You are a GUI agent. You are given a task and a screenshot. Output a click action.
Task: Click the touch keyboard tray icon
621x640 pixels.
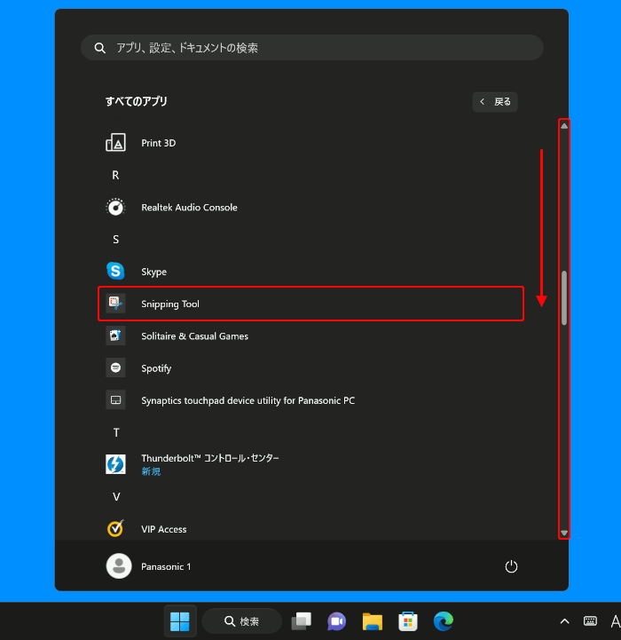click(590, 621)
